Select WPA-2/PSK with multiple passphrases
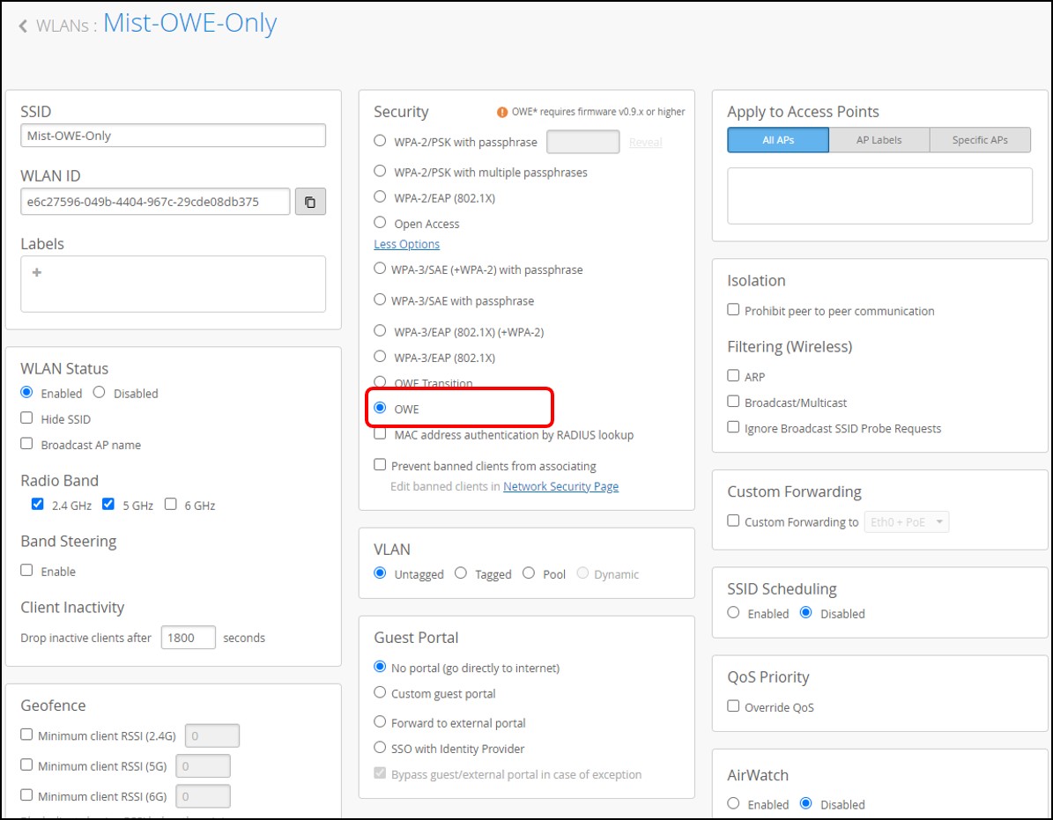This screenshot has height=820, width=1053. tap(380, 171)
